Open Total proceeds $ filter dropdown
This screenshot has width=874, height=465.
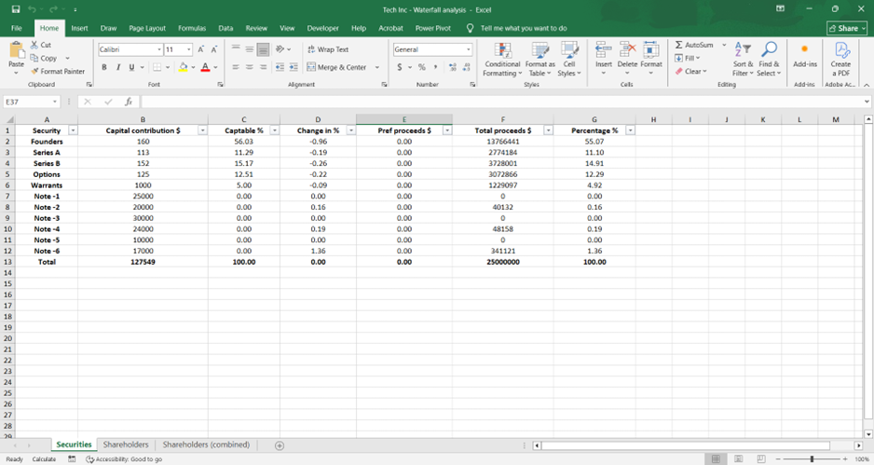[548, 130]
